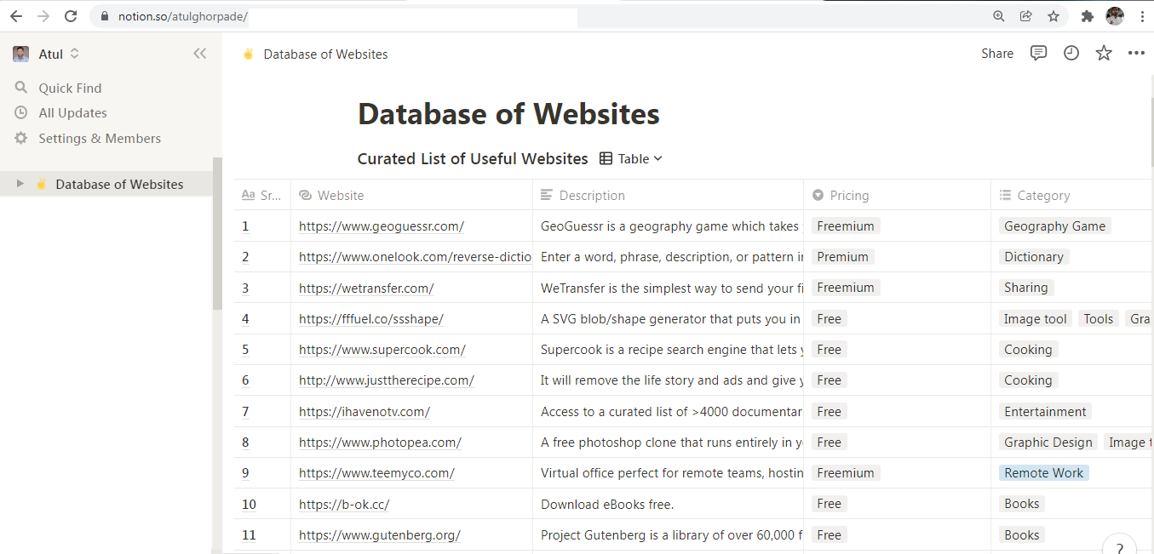This screenshot has width=1154, height=554.
Task: Open page history via the clock icon
Action: coord(1071,53)
